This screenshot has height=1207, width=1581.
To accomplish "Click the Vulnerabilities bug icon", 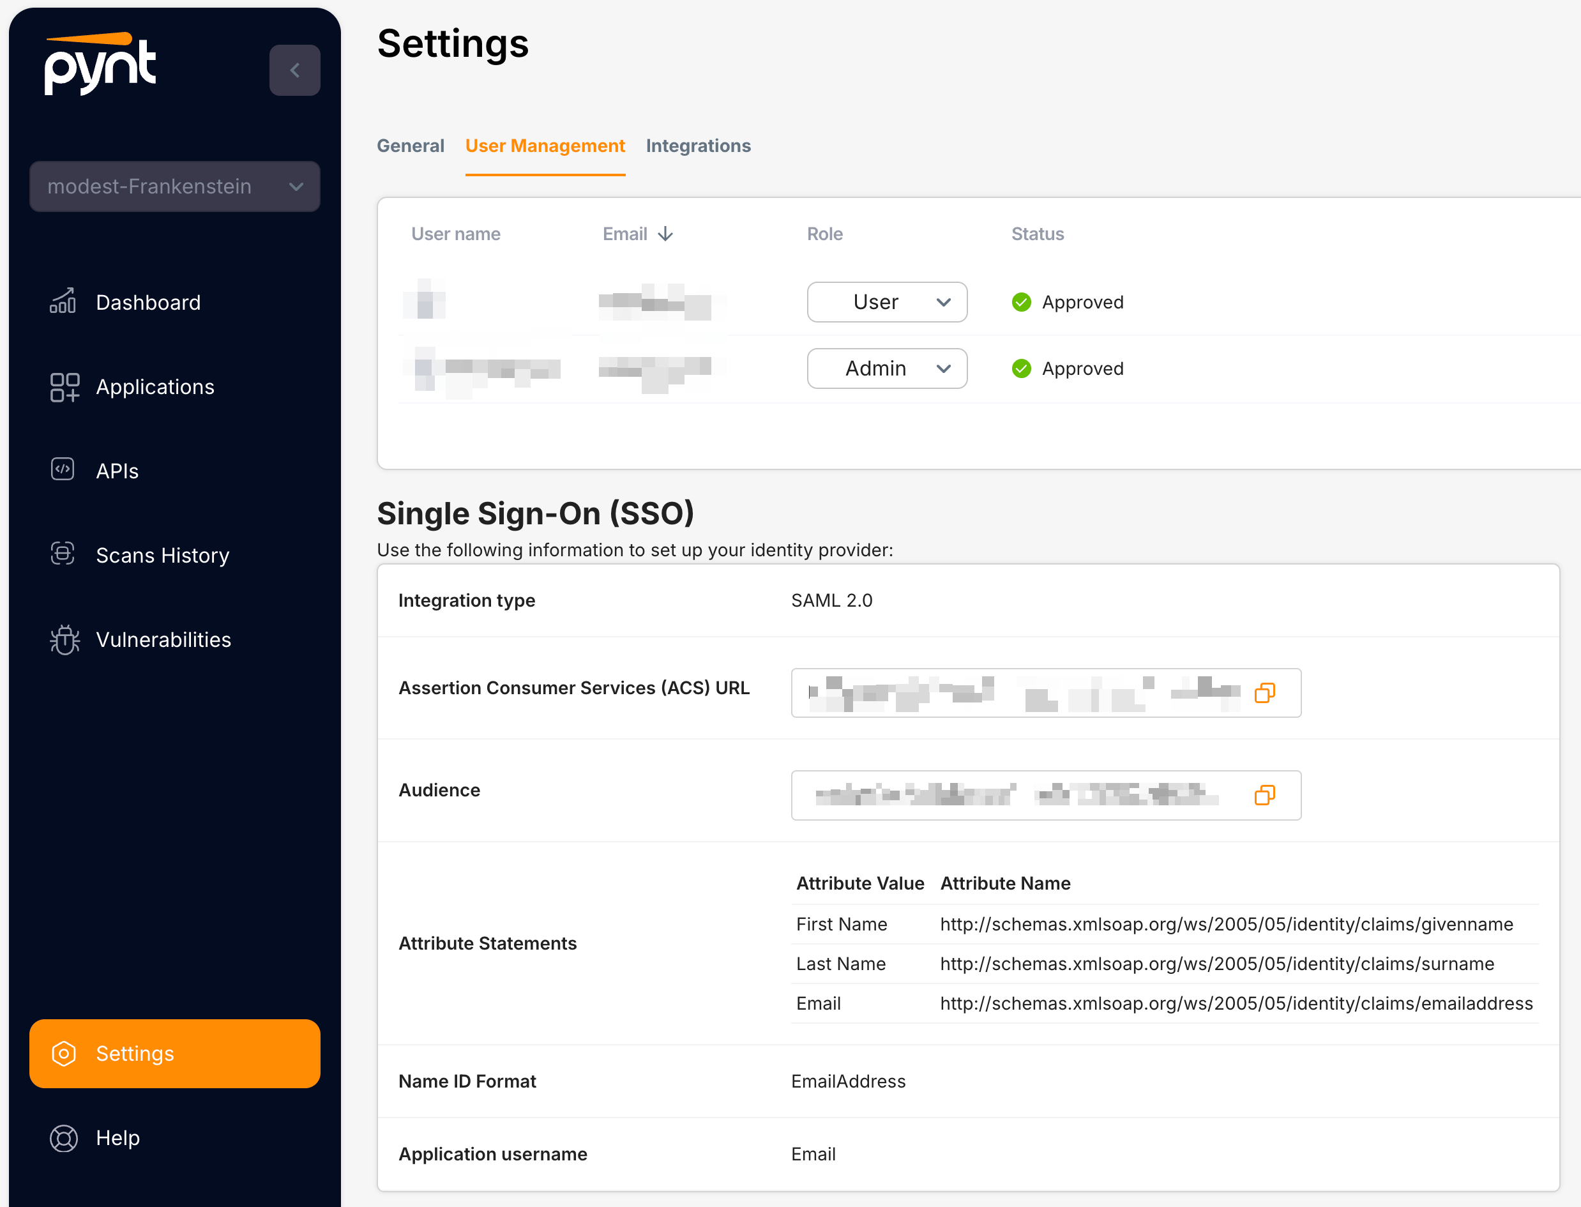I will (64, 639).
